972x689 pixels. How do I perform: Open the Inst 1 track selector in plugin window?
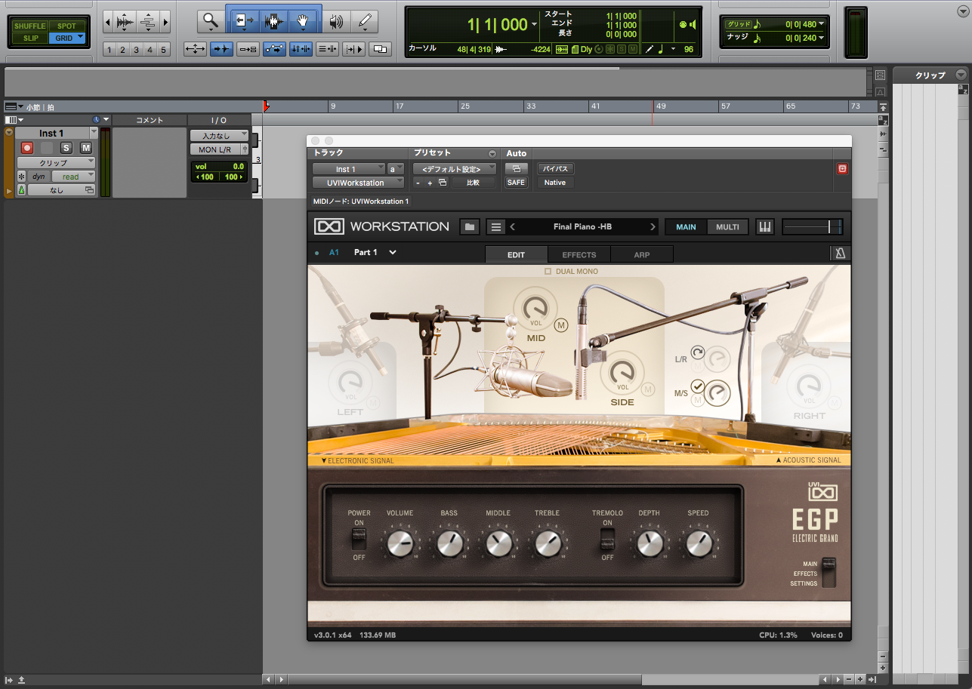pos(349,169)
